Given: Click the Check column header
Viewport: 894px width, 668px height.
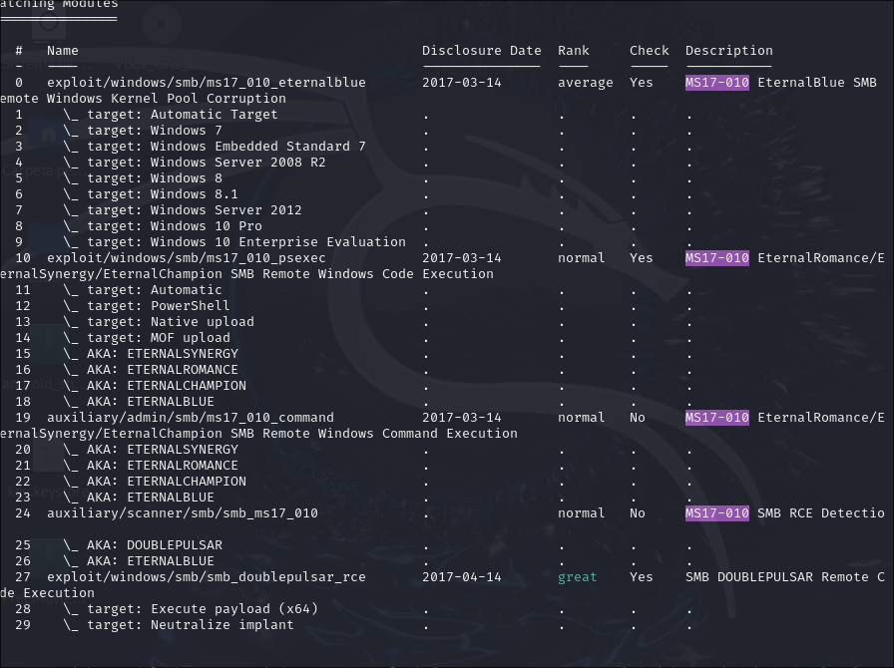Looking at the screenshot, I should point(649,51).
